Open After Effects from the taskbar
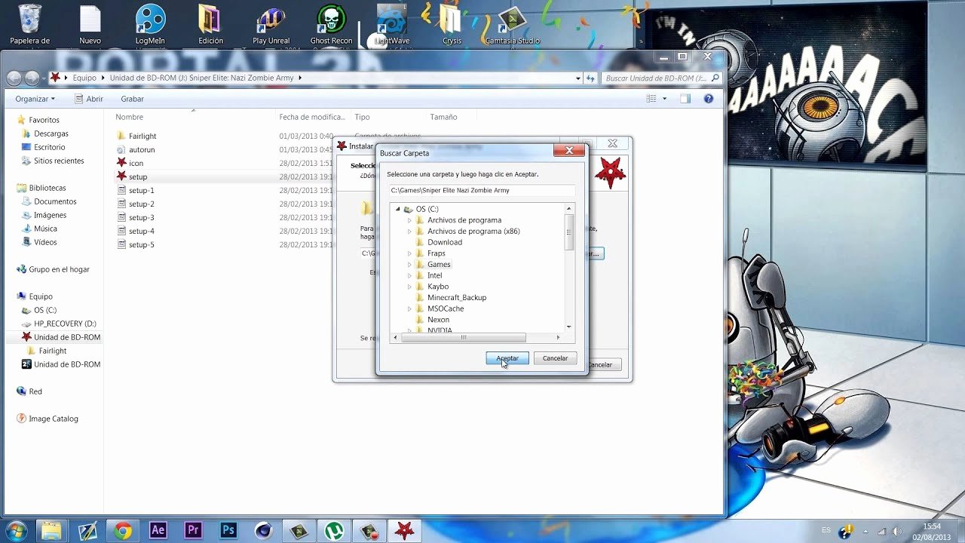 pyautogui.click(x=158, y=531)
